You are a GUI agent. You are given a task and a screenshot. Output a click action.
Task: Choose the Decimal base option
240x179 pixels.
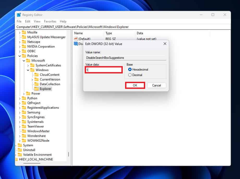point(130,75)
